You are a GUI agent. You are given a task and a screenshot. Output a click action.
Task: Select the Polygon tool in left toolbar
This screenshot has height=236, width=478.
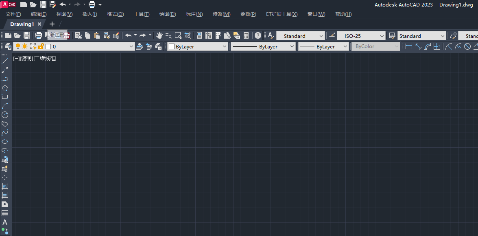[x=5, y=88]
